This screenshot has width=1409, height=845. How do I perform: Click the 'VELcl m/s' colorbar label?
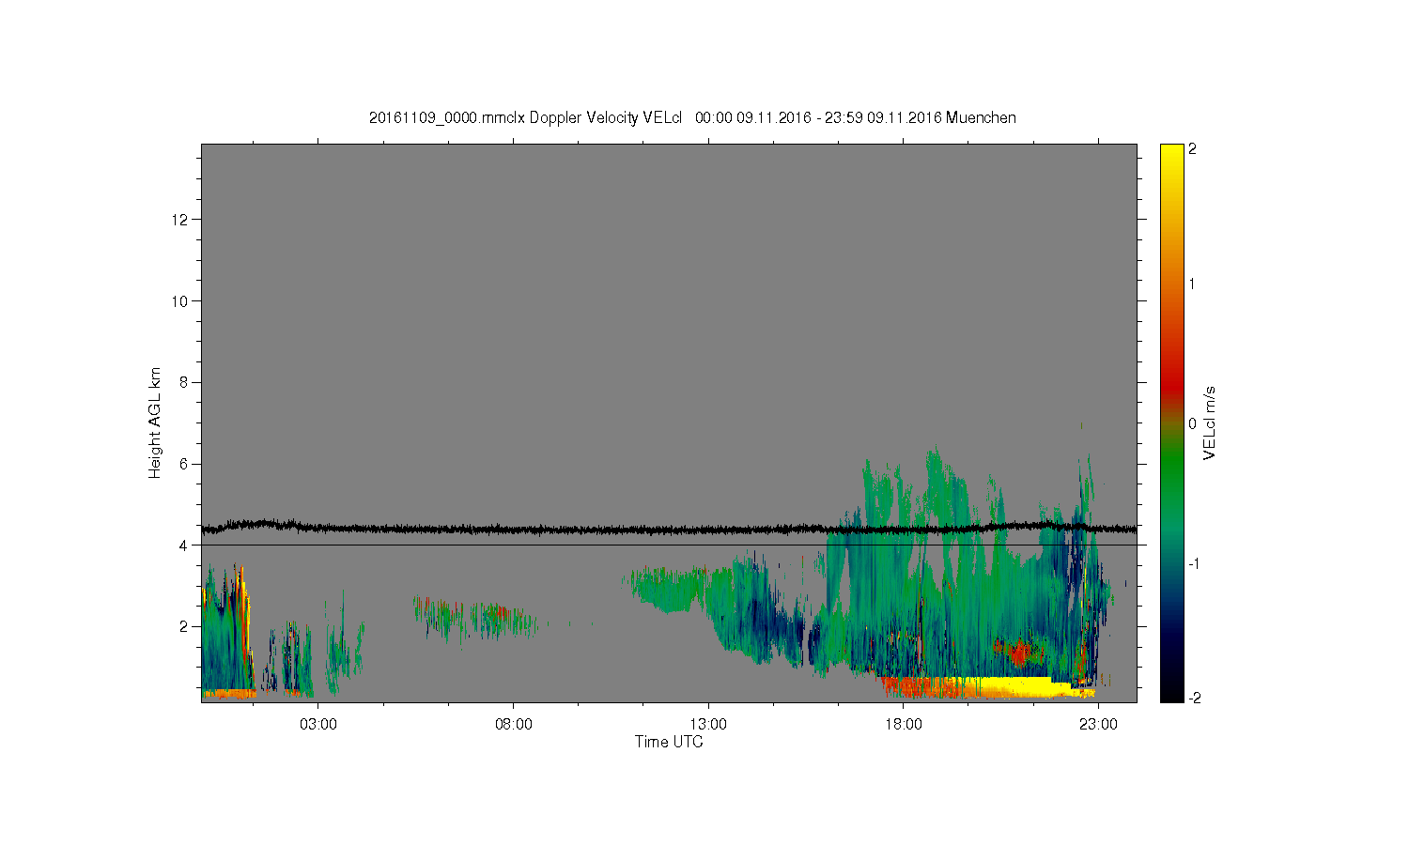click(1210, 422)
